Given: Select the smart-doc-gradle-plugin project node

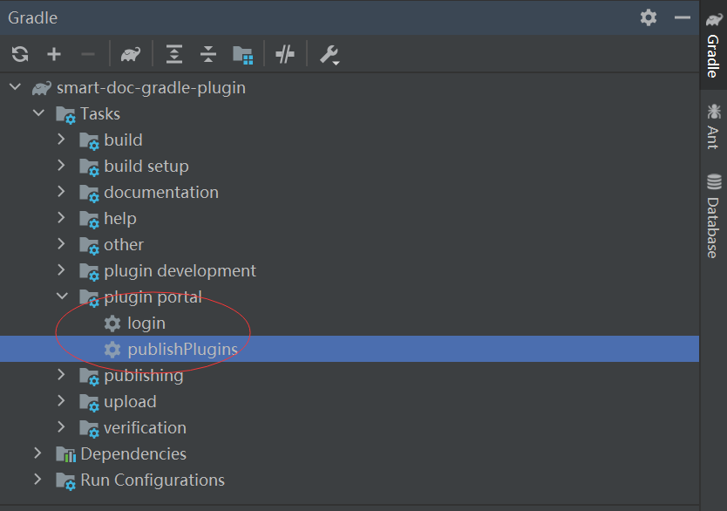Looking at the screenshot, I should (150, 88).
